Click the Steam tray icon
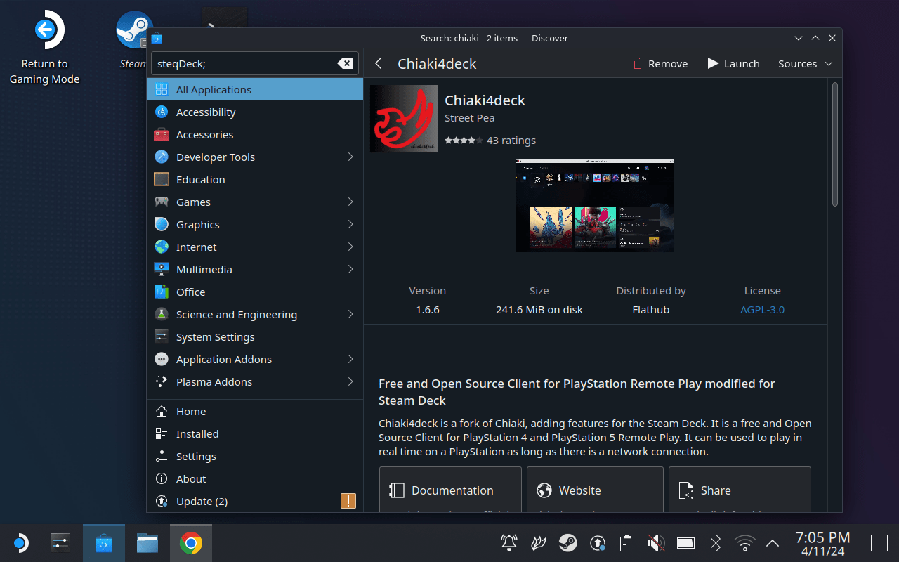Image resolution: width=899 pixels, height=562 pixels. tap(567, 543)
